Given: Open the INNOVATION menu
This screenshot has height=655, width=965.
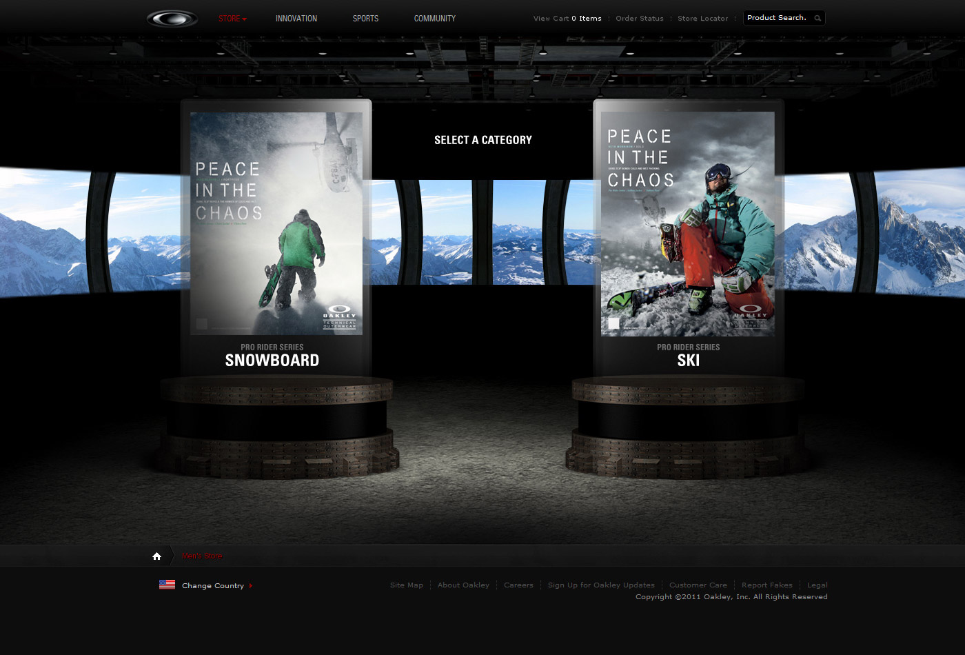Looking at the screenshot, I should point(296,19).
